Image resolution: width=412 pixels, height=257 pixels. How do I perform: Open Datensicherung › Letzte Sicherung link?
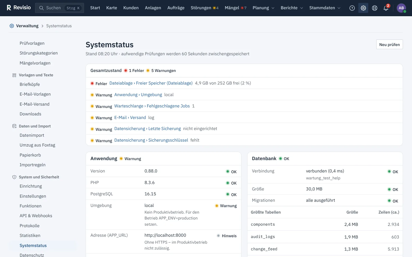coord(148,128)
